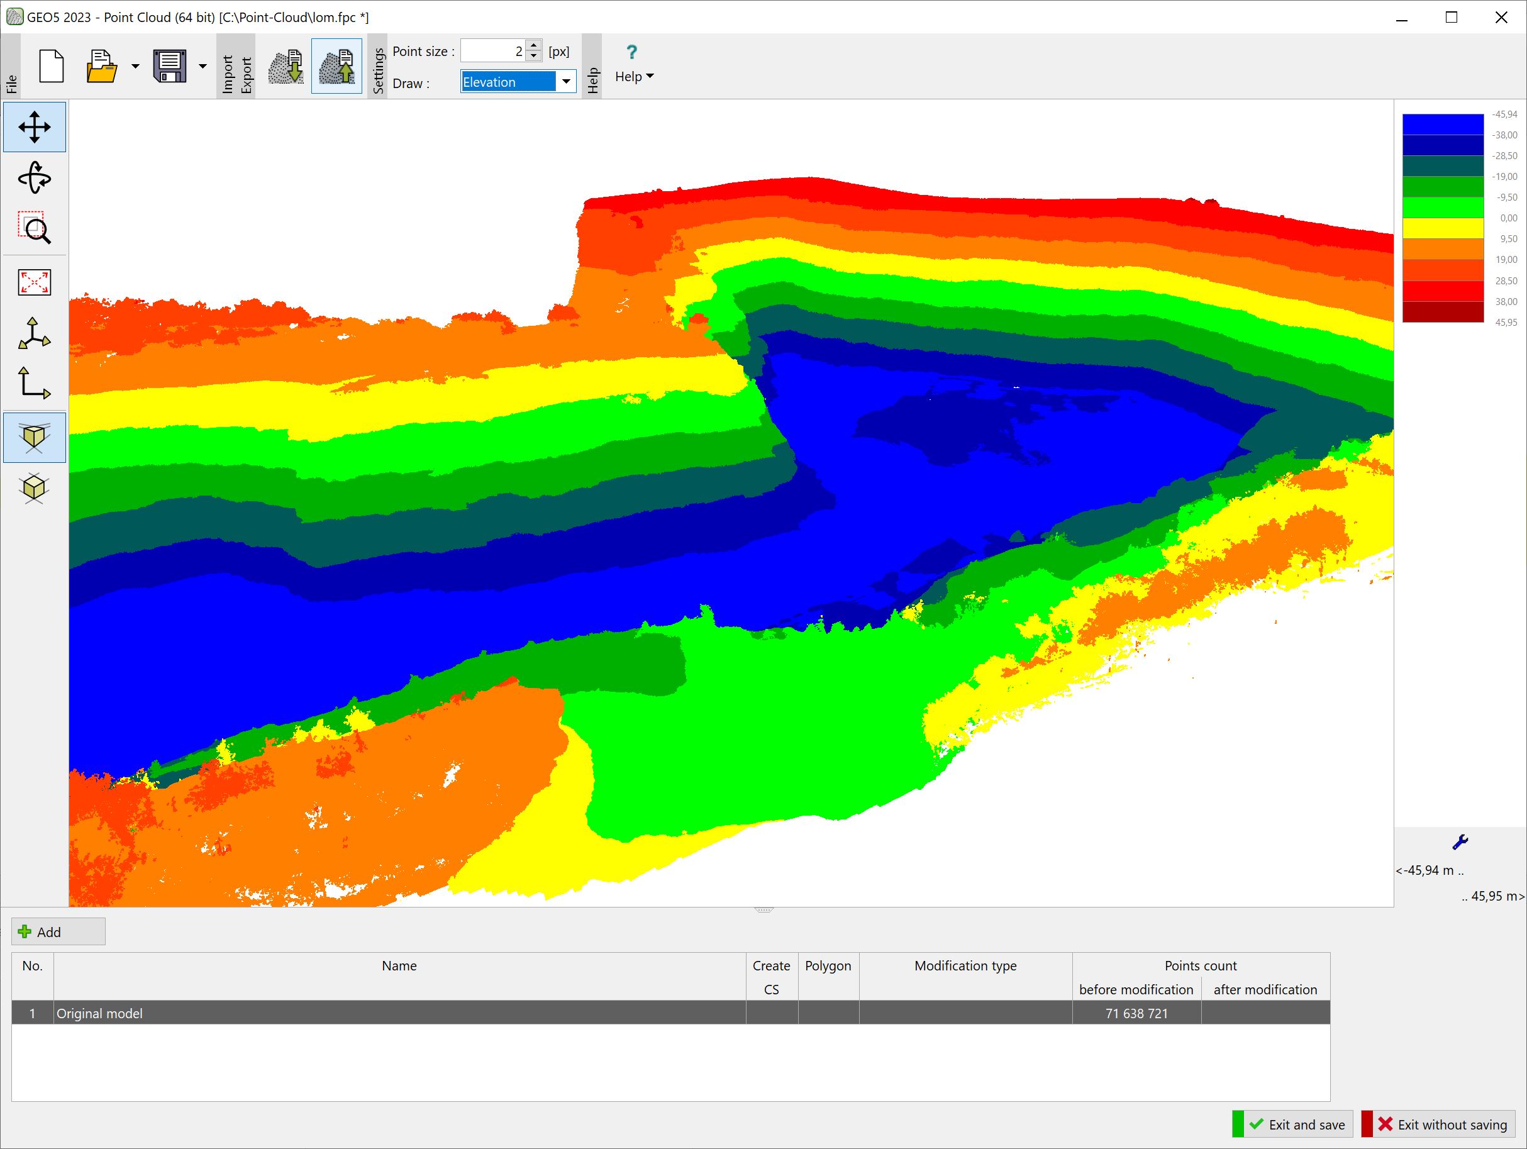Open the point cloud Import tool

tap(285, 65)
